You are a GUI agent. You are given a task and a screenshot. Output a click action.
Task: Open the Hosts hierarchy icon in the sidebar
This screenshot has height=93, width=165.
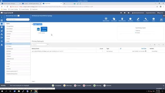tap(2, 34)
